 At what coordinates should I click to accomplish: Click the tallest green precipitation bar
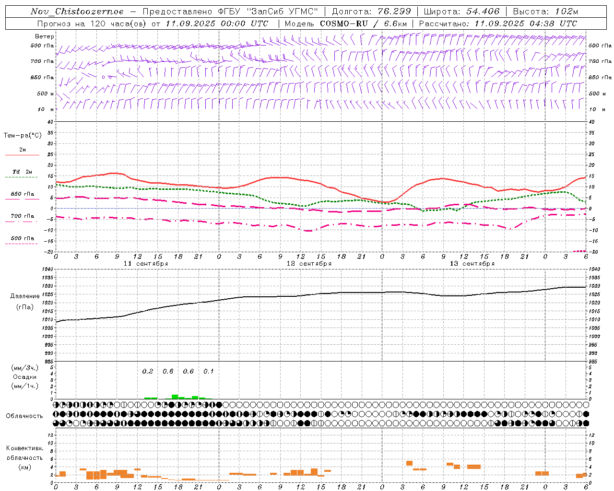(175, 397)
